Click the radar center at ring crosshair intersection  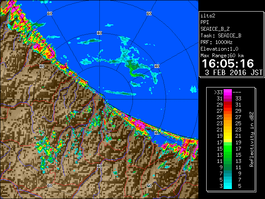99,99
